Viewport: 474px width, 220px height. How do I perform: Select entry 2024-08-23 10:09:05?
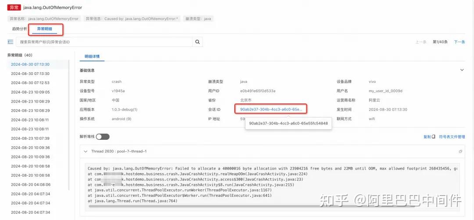[x=30, y=92]
